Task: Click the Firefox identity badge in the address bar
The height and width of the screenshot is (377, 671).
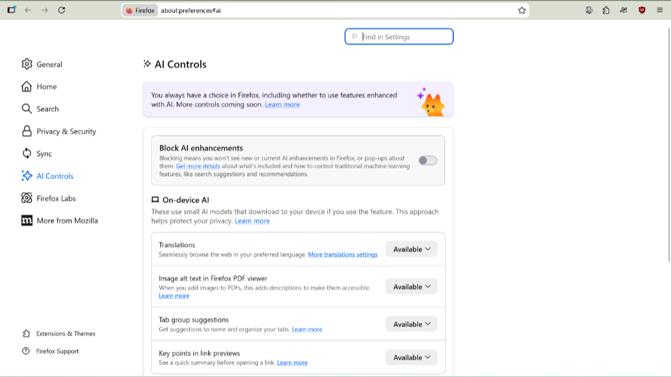Action: tap(140, 10)
